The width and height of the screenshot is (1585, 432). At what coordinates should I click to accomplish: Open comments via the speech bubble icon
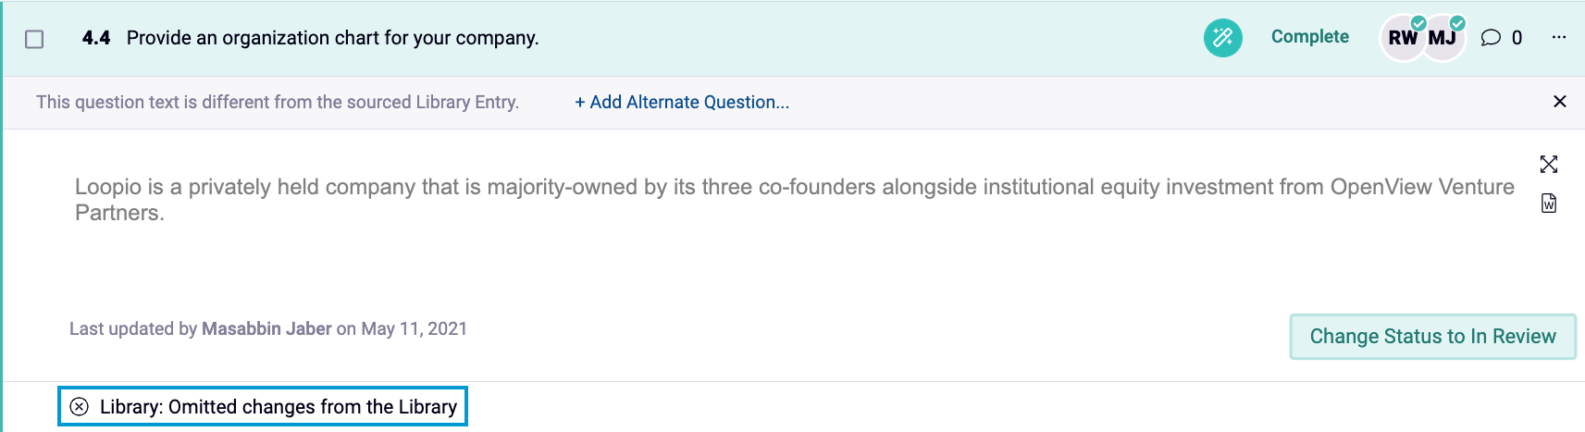point(1490,38)
